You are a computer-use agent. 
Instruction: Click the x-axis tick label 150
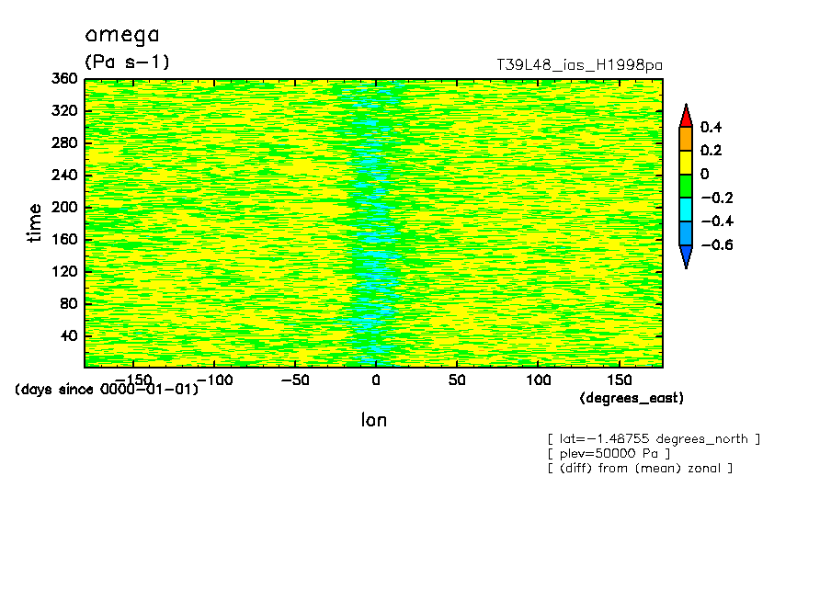point(620,380)
